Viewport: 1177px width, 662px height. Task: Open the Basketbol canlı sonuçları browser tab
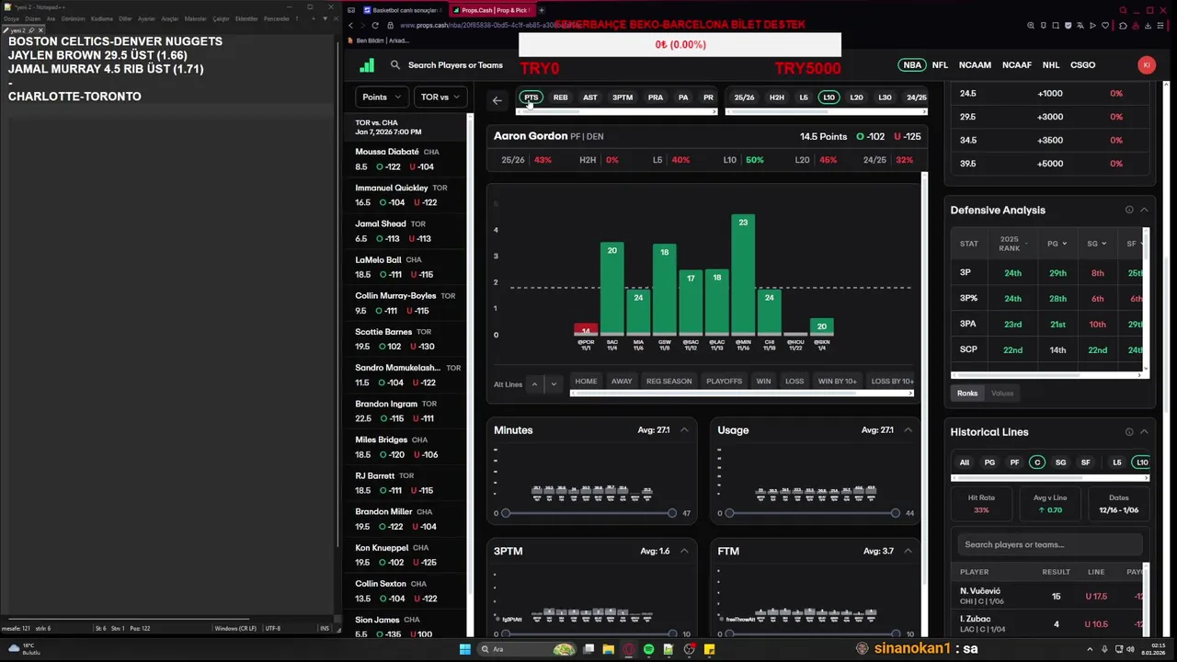[402, 10]
